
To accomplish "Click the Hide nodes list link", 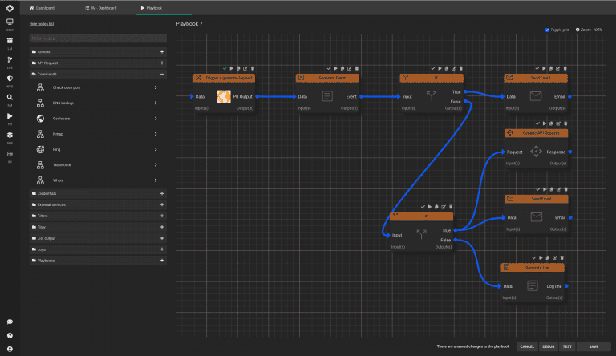I will [42, 24].
